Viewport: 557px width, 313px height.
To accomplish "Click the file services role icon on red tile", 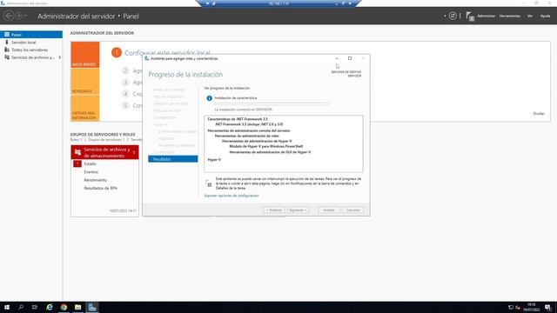I will point(77,152).
